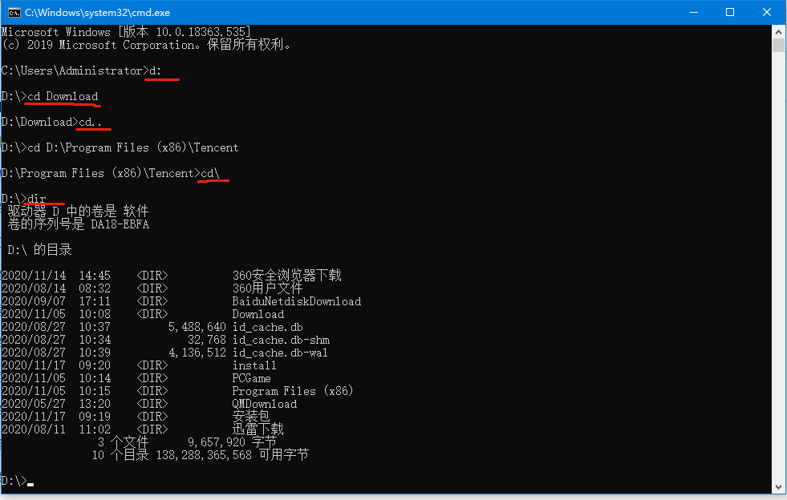This screenshot has width=787, height=500.
Task: Click the 'C:\Users\Administrator>d:' prompt line
Action: [x=81, y=71]
